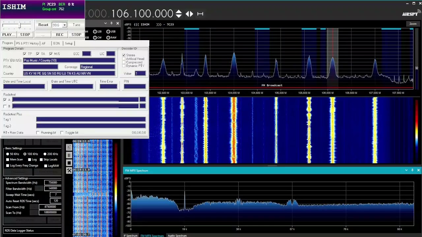This screenshot has height=237, width=422.
Task: Switch to the Audio Spectrum tab
Action: pos(177,235)
